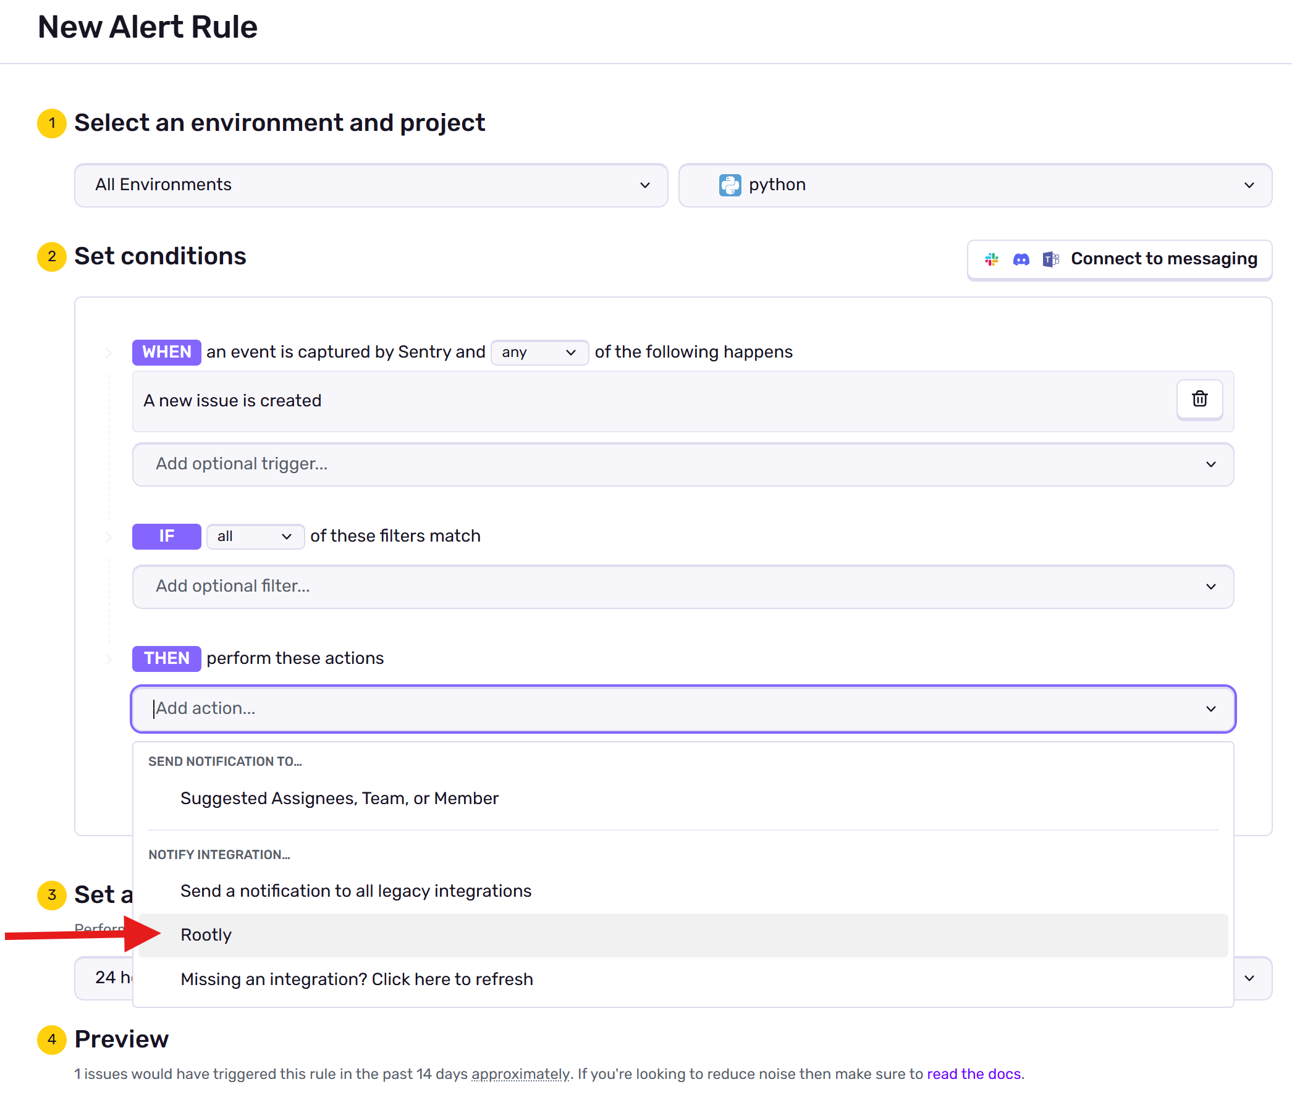The width and height of the screenshot is (1292, 1095).
Task: Click the Microsoft Teams icon
Action: [x=1050, y=259]
